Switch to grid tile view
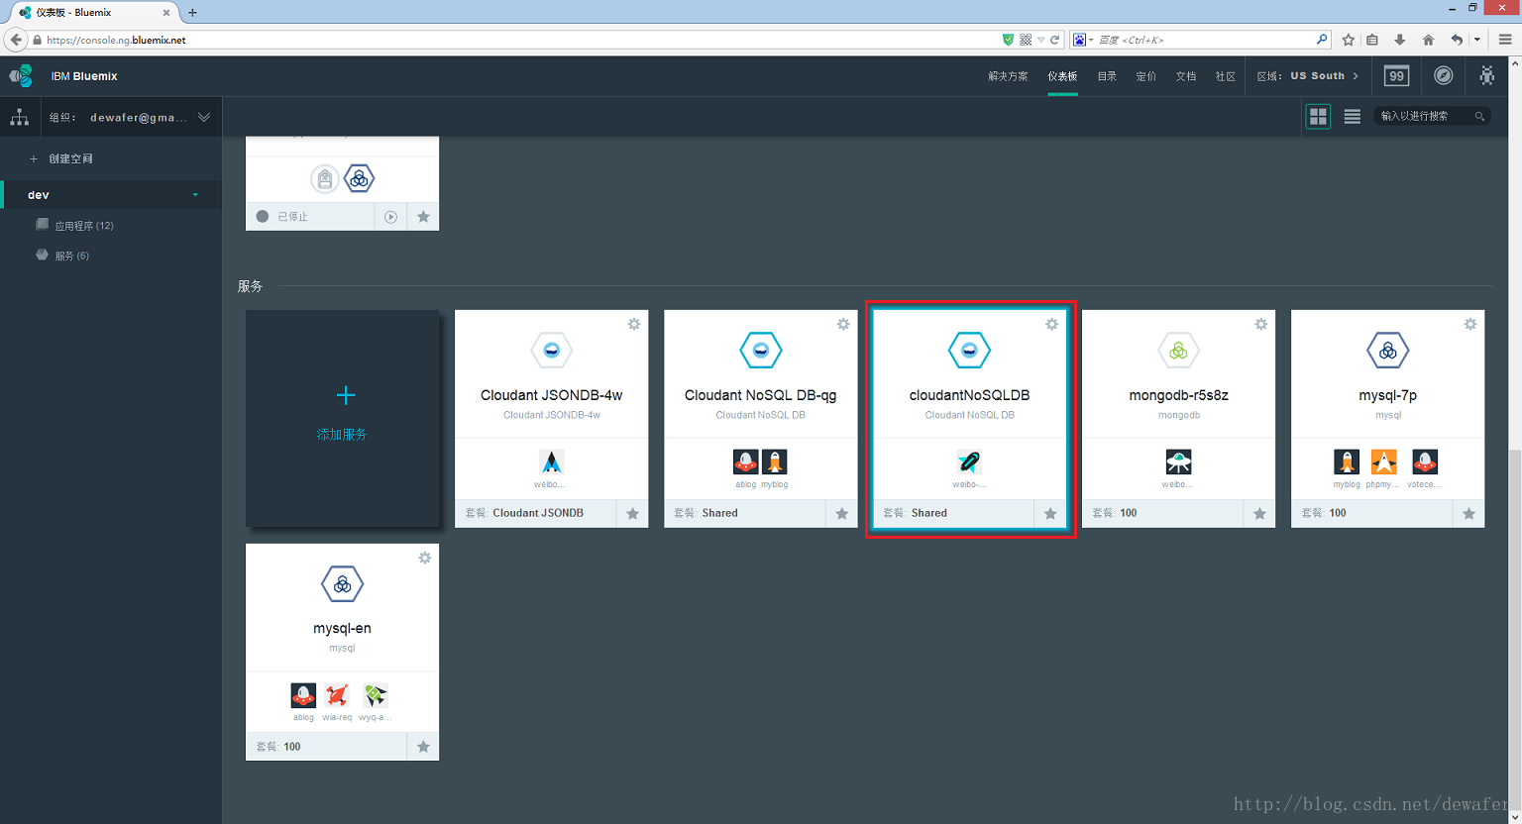Screen dimensions: 1522x824 (1318, 116)
